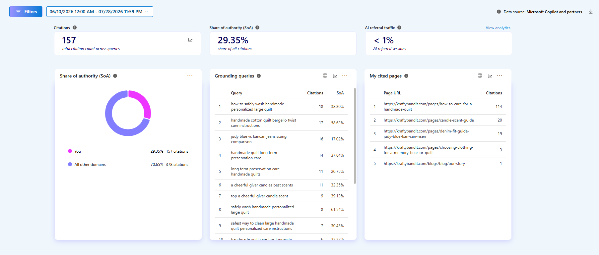Open the date range dropdown

[100, 12]
